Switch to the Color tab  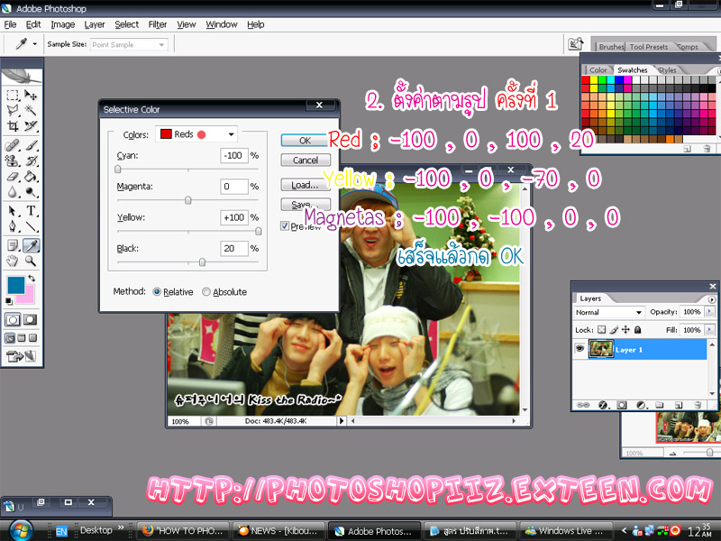(598, 70)
